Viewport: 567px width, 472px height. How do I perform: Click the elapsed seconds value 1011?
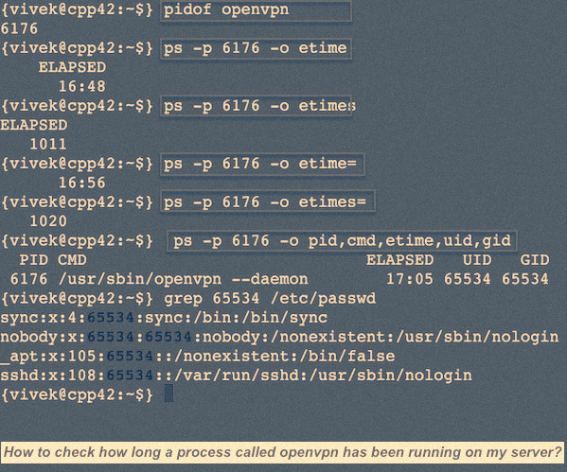click(x=48, y=144)
